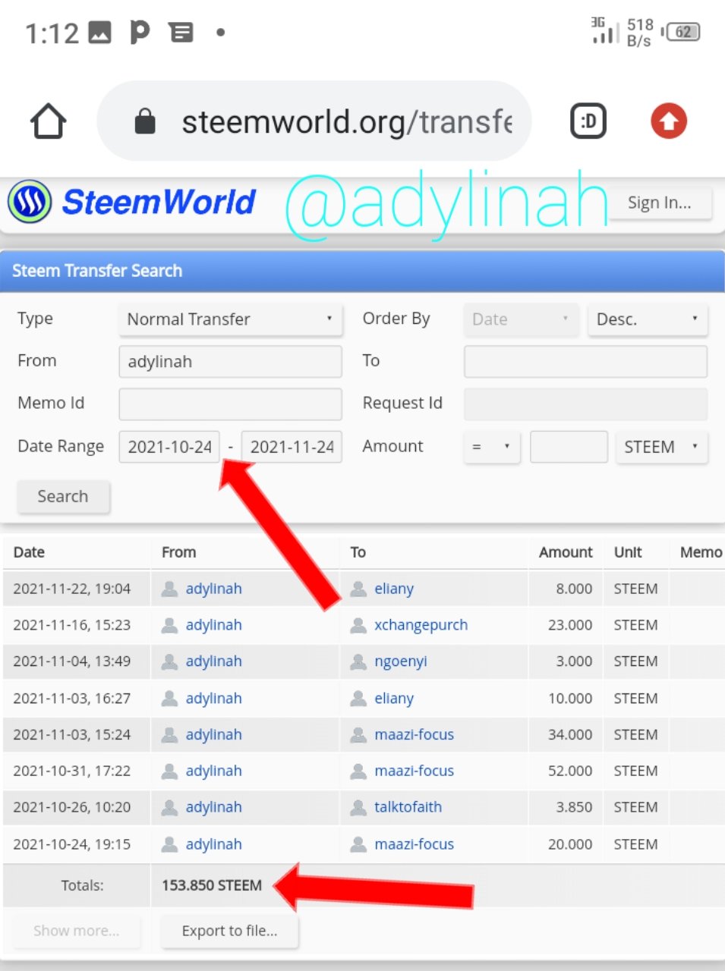Click the Amount column header

[566, 552]
